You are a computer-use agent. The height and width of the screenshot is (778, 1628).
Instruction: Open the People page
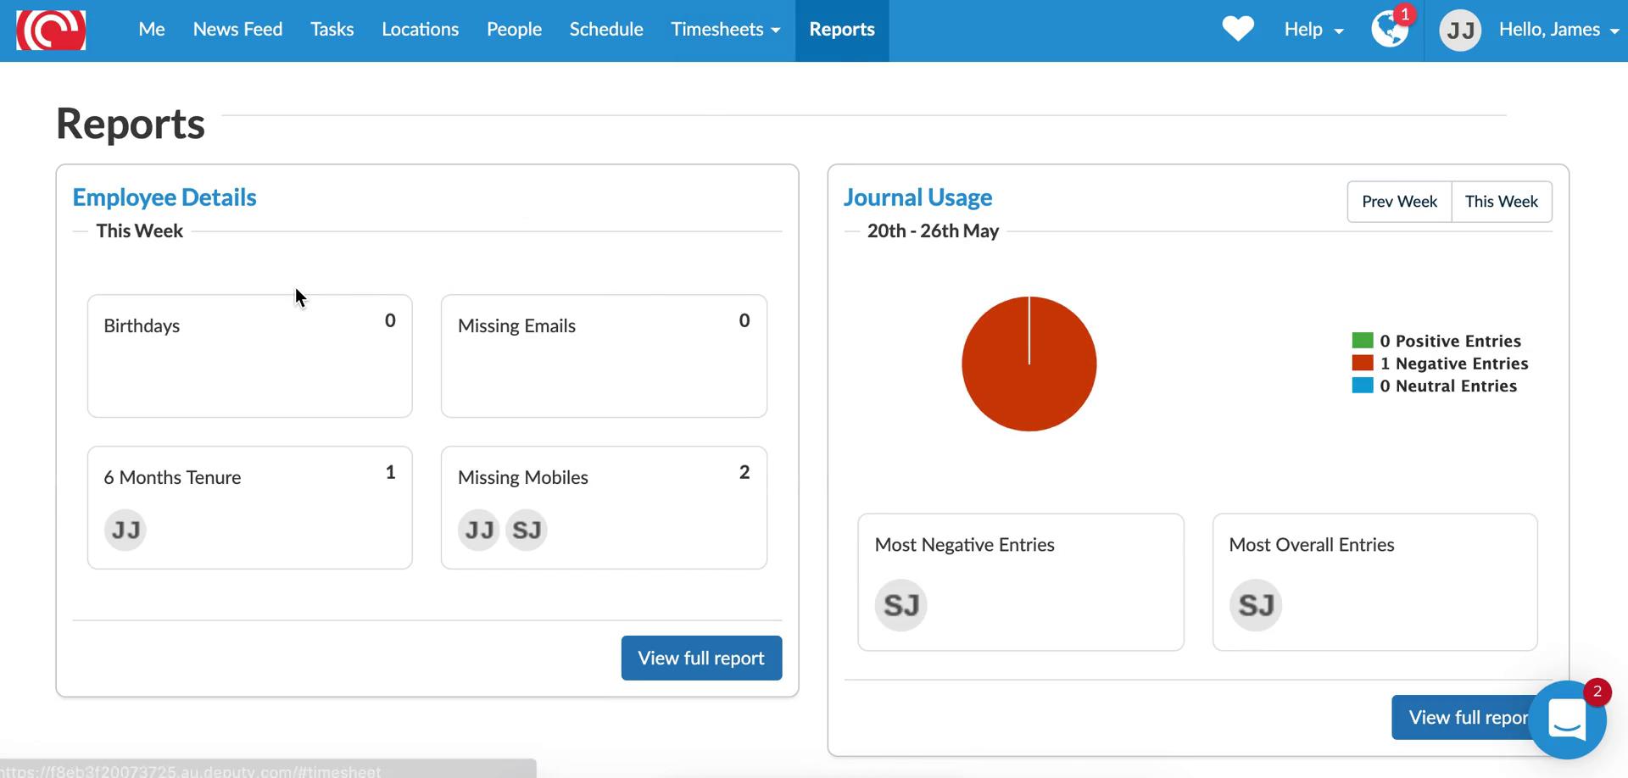tap(514, 30)
